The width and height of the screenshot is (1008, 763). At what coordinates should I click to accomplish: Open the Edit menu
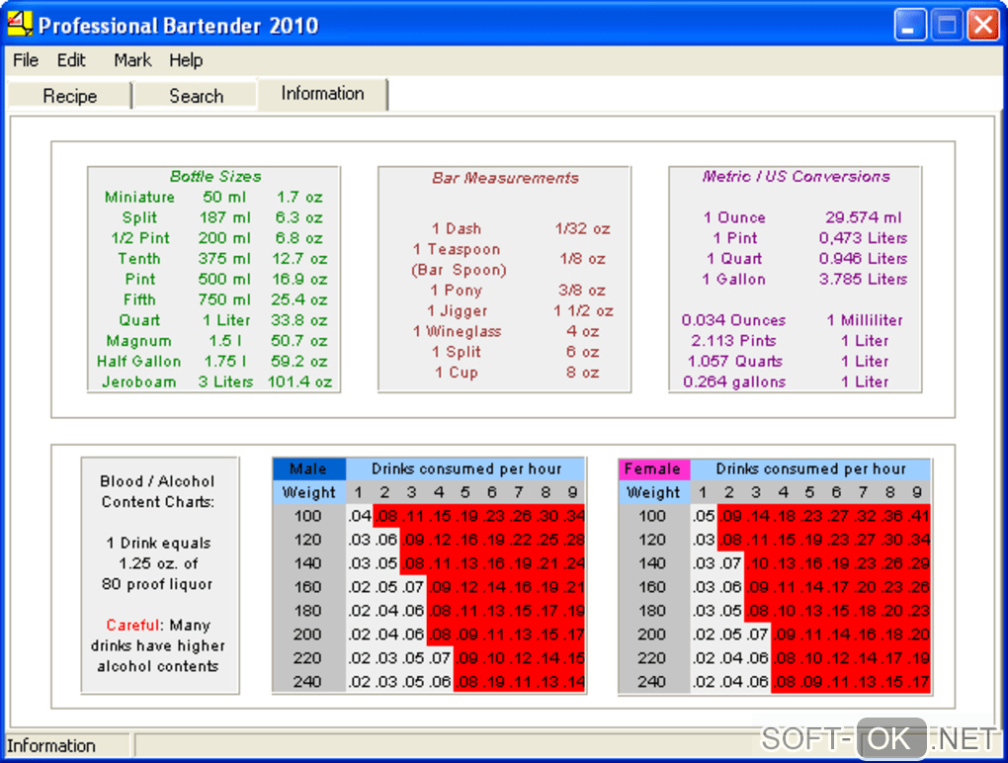coord(71,60)
